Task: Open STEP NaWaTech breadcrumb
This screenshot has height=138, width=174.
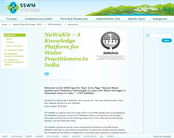Action: [55, 24]
